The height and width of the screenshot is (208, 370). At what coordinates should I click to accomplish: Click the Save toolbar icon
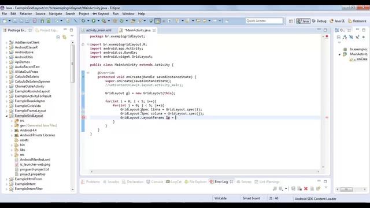pyautogui.click(x=14, y=21)
